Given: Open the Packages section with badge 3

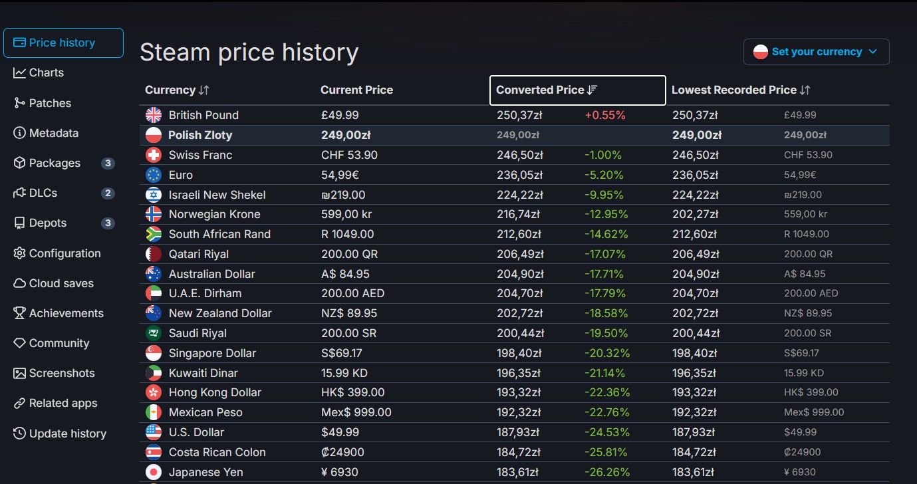Looking at the screenshot, I should [63, 163].
